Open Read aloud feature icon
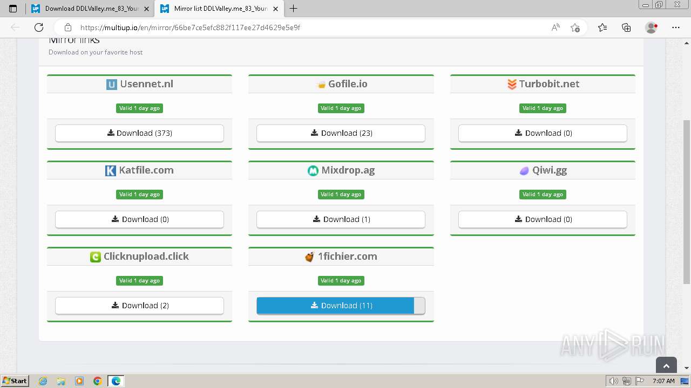Viewport: 691px width, 388px height. click(555, 27)
